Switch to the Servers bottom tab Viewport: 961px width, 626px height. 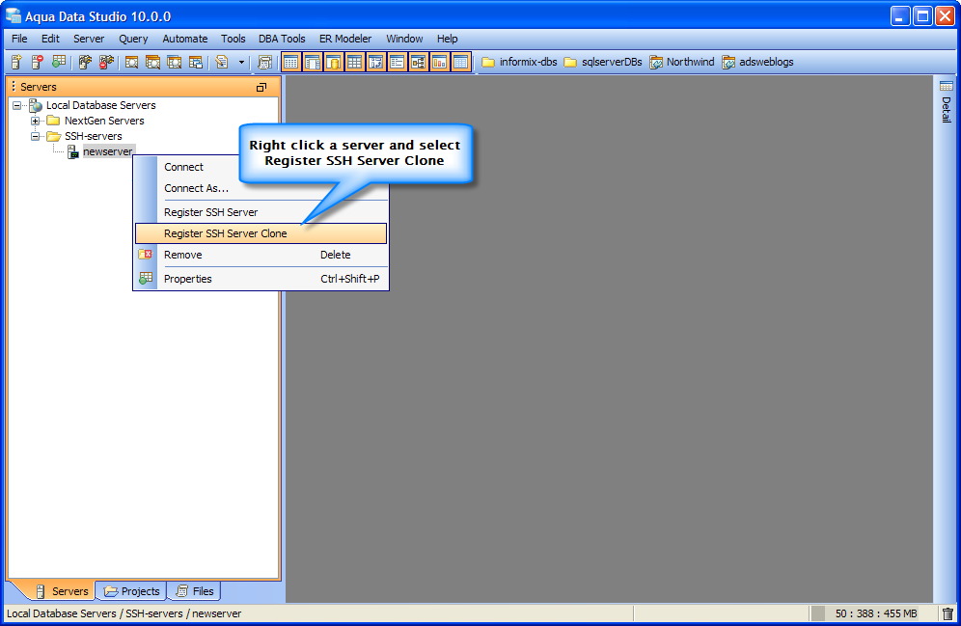[x=62, y=591]
